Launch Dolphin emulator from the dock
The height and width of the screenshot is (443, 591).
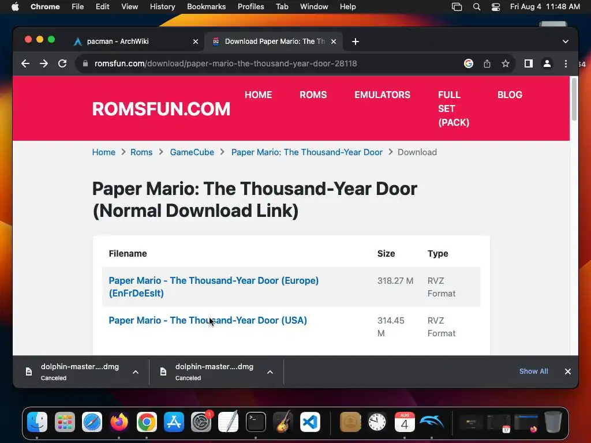(432, 422)
